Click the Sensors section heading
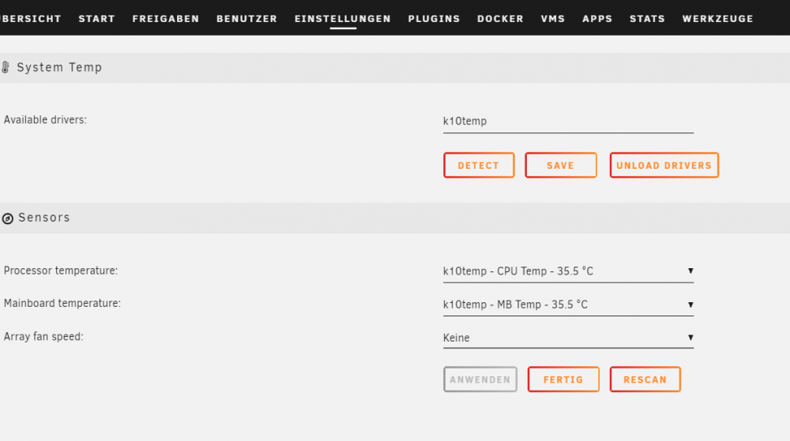The height and width of the screenshot is (441, 790). click(44, 218)
